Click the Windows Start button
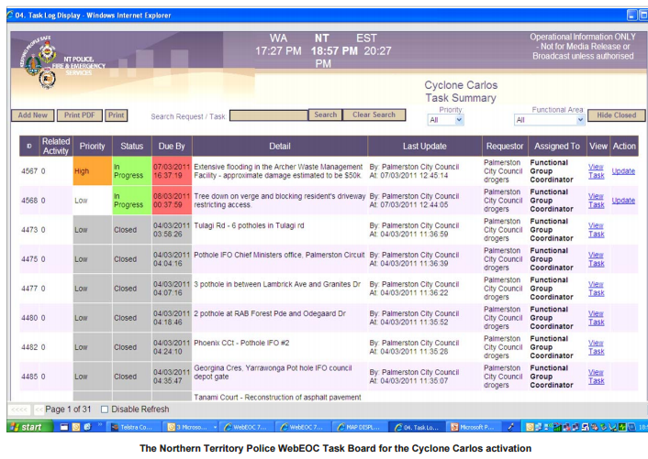 (x=28, y=427)
